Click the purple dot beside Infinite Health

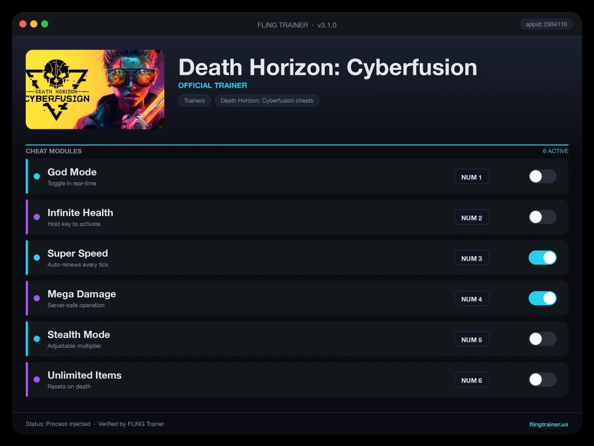coord(37,217)
